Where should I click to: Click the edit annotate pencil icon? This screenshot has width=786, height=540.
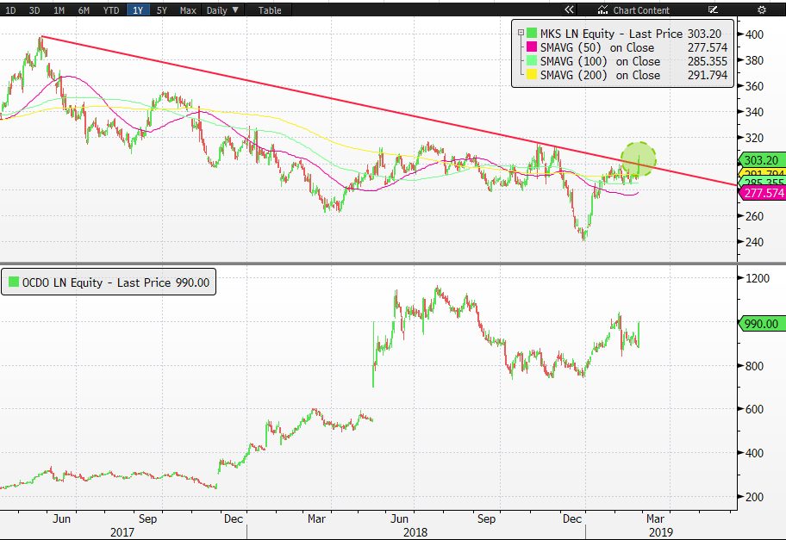(713, 9)
